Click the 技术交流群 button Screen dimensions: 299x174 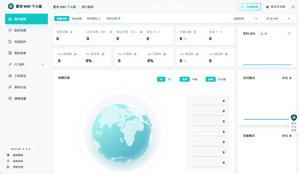tap(276, 7)
